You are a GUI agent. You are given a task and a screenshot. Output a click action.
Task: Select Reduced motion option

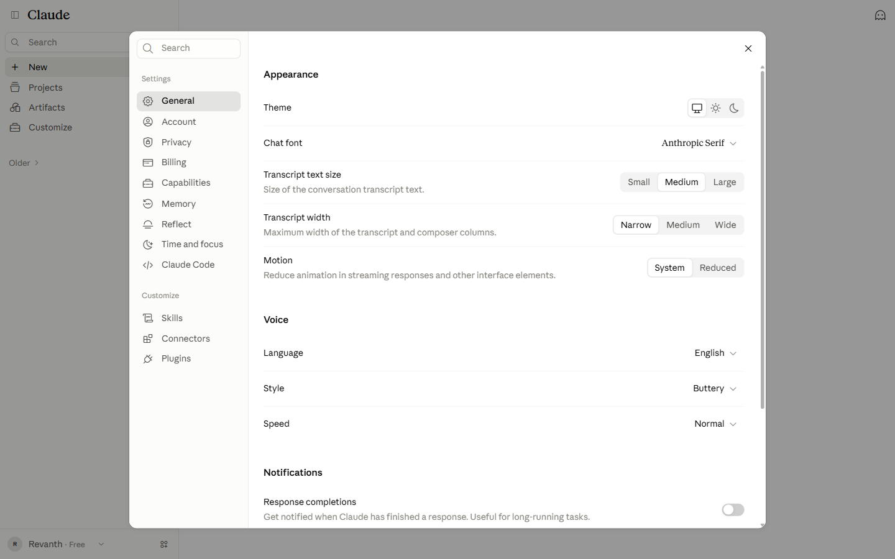pyautogui.click(x=718, y=268)
